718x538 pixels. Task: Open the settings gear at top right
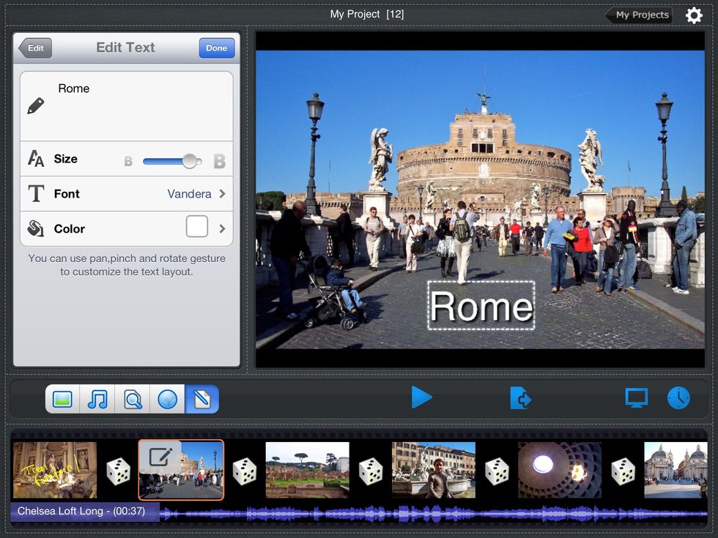tap(694, 15)
